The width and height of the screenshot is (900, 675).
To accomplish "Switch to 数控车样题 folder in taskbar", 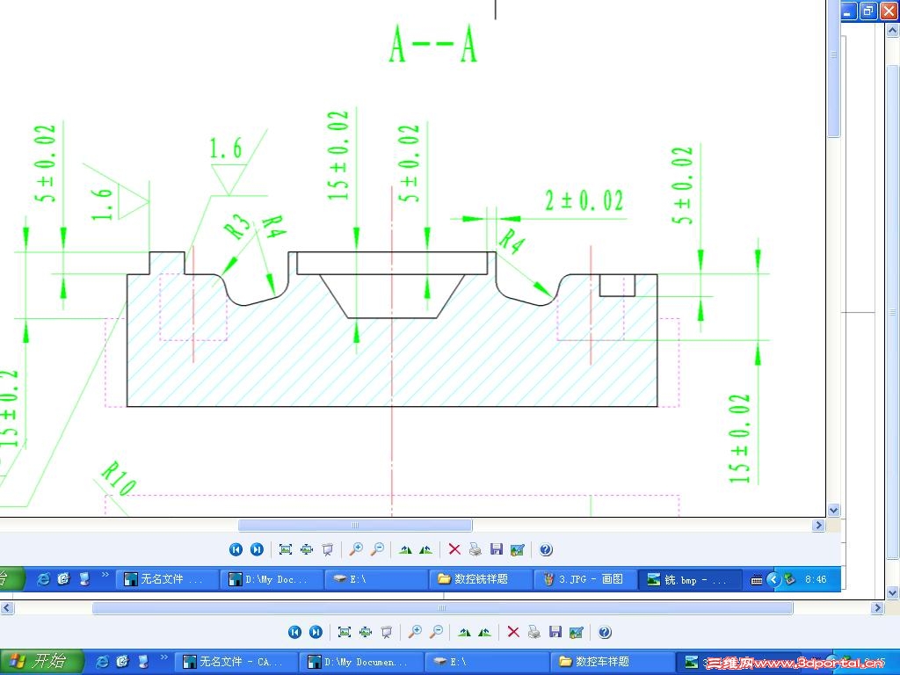I will [x=612, y=662].
